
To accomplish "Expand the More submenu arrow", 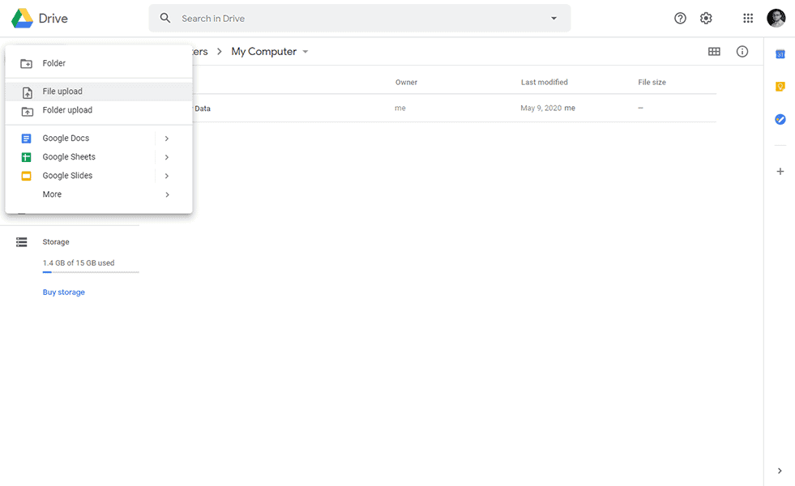I will [x=167, y=194].
